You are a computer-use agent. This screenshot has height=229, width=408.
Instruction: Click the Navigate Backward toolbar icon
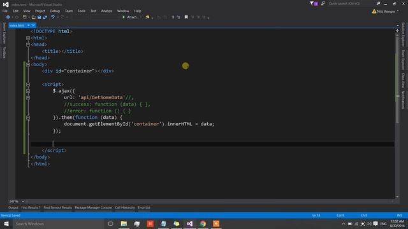[8, 17]
